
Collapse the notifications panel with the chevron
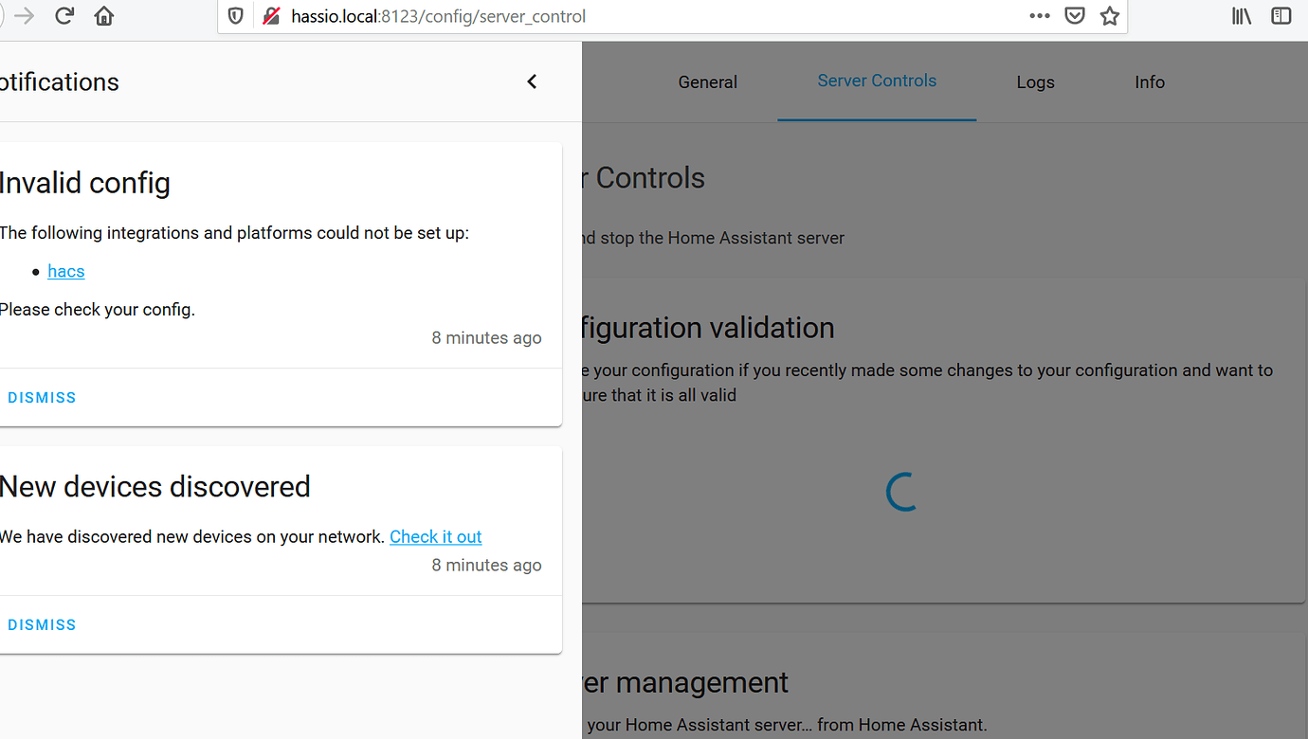532,81
